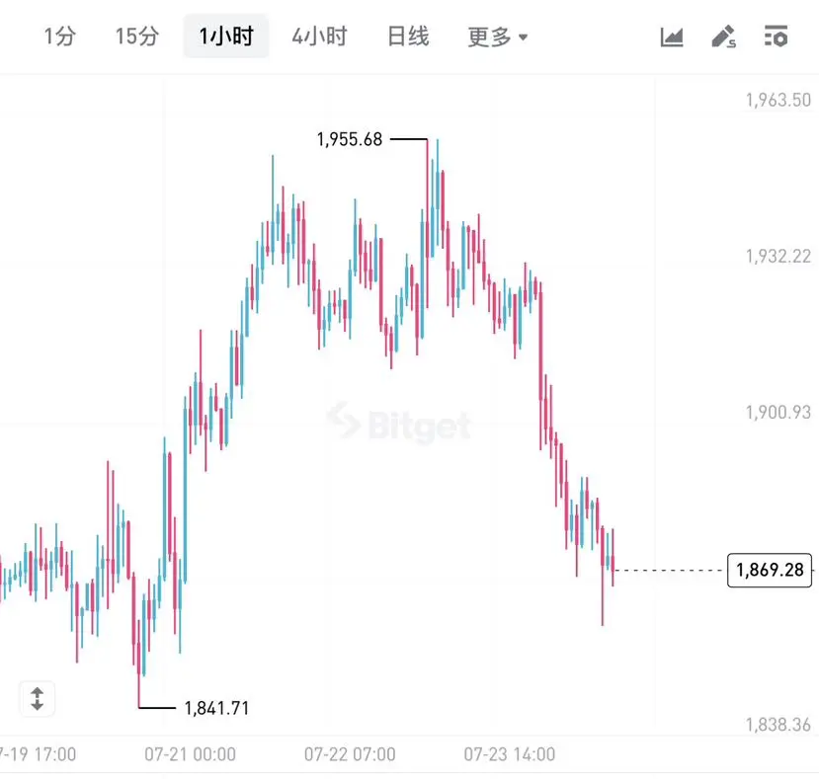Click the current price label 1,869.28
Screen dimensions: 819x779
point(770,570)
